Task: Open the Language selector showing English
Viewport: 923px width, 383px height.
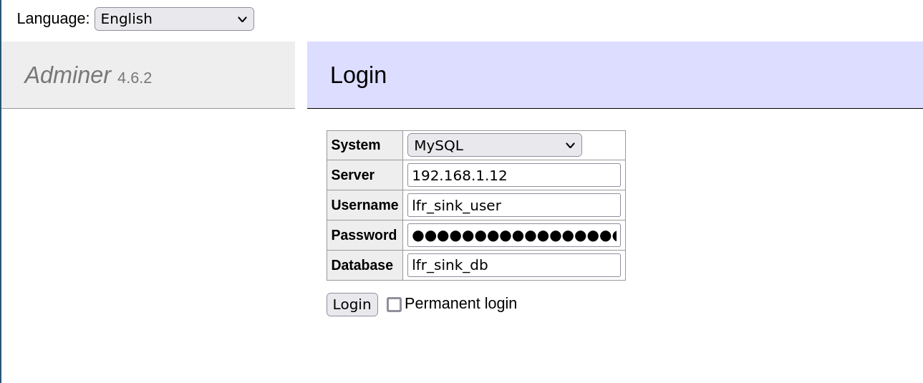Action: (x=174, y=19)
